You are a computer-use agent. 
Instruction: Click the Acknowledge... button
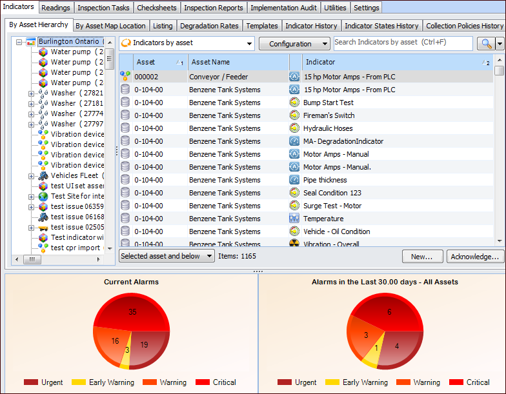click(475, 257)
